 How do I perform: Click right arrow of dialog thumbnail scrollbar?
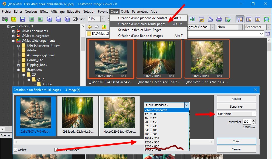[x=212, y=142]
